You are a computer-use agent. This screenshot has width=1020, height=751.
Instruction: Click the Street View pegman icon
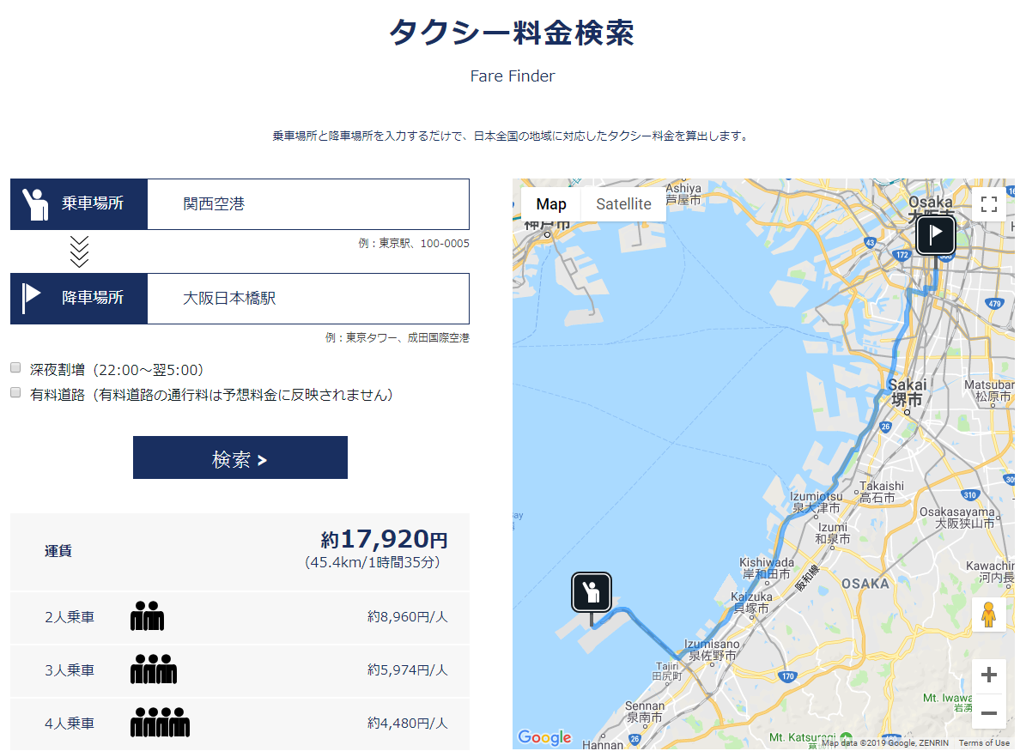pyautogui.click(x=989, y=615)
